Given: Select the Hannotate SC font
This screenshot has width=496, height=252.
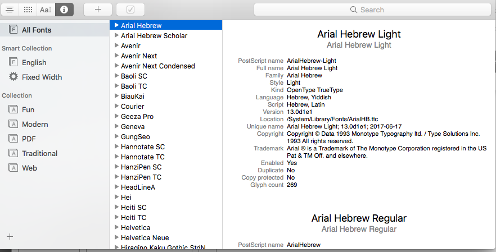Looking at the screenshot, I should (166, 147).
